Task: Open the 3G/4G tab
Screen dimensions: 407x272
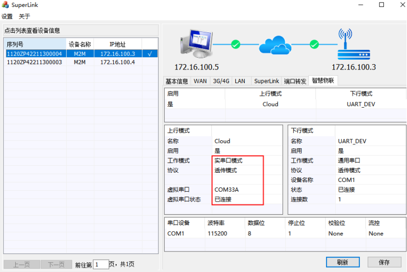Action: (x=221, y=81)
